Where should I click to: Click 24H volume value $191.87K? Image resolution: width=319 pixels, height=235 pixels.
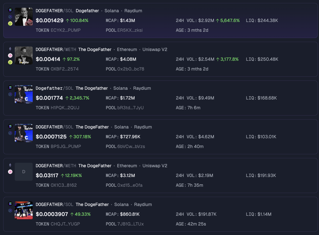click(207, 214)
